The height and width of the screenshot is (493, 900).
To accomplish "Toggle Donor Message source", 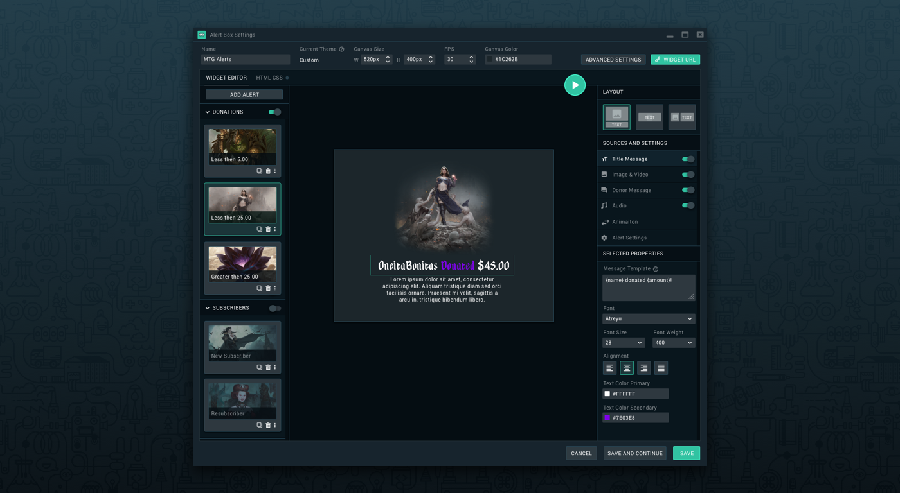I will click(x=688, y=190).
